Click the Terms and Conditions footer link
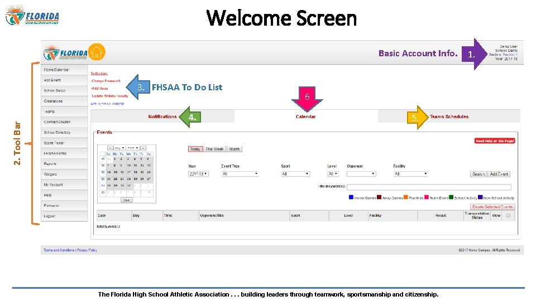This screenshot has height=301, width=536. coord(59,250)
